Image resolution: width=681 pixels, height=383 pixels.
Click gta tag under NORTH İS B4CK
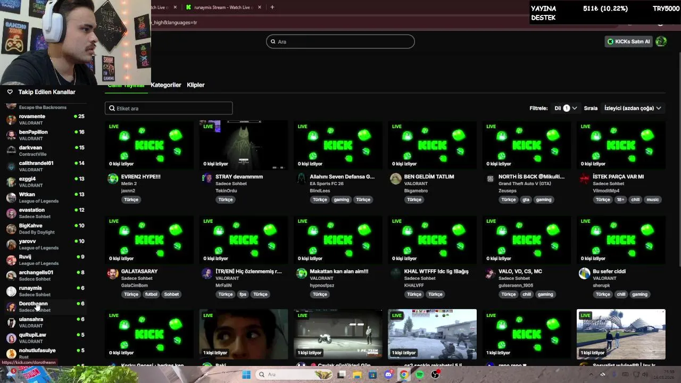tap(526, 199)
